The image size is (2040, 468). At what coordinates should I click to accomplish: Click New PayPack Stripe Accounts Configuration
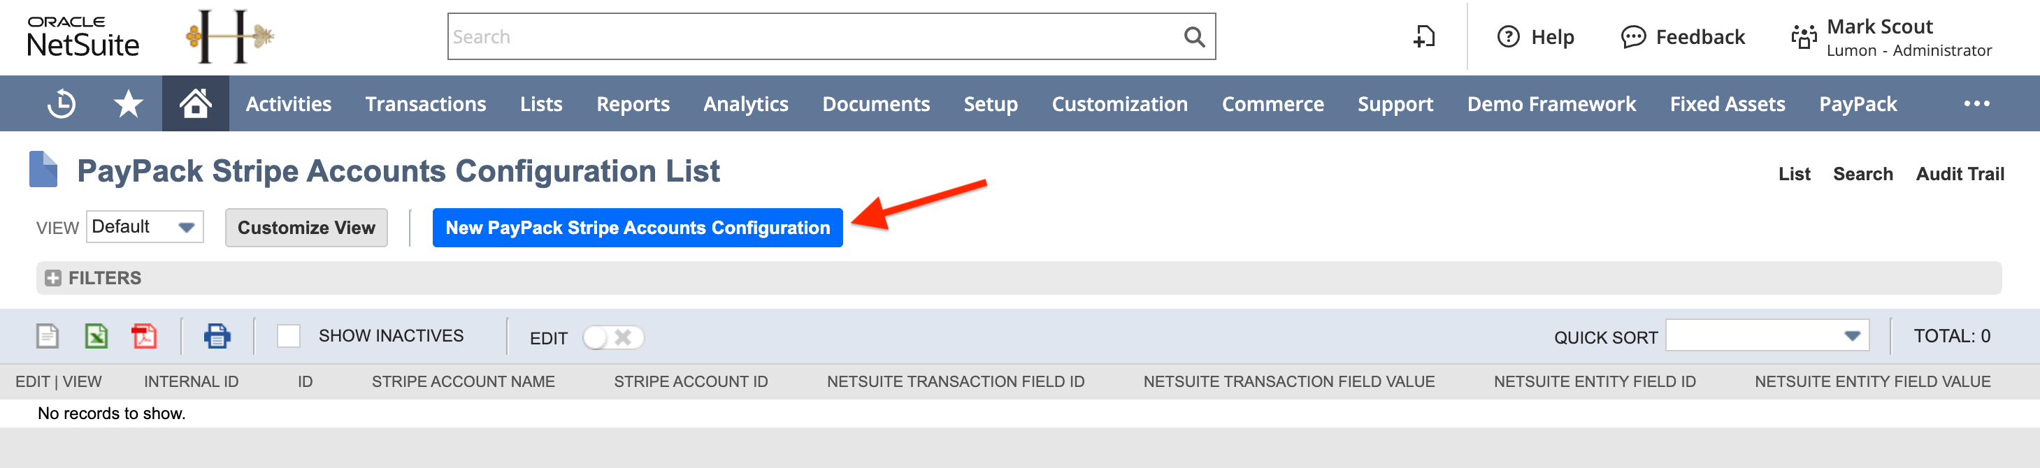pyautogui.click(x=636, y=227)
